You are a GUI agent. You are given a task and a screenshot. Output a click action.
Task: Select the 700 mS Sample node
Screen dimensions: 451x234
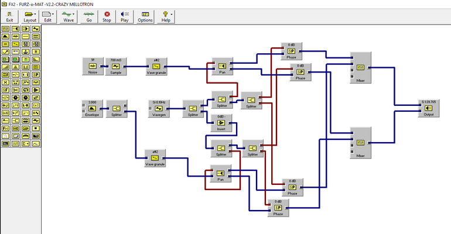tap(116, 66)
